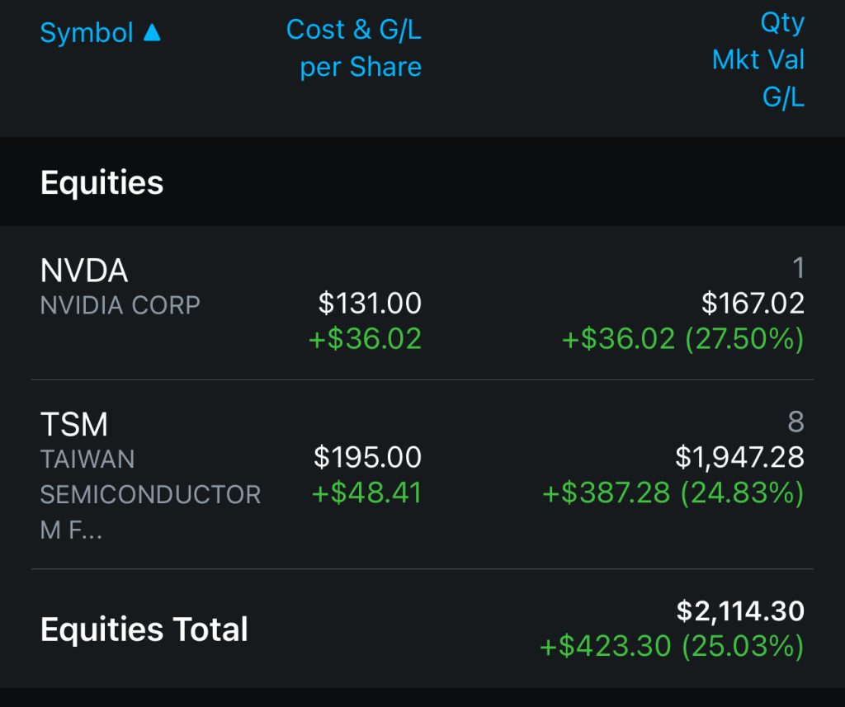Tap the Qty column header
Viewport: 845px width, 707px height.
coord(781,22)
